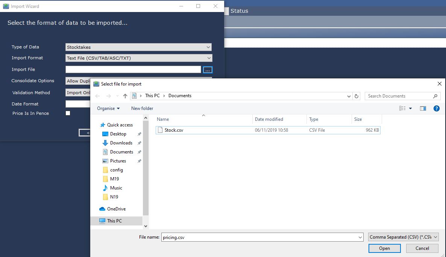Unpin Desktop using its pin icon
The height and width of the screenshot is (257, 446).
[x=140, y=134]
